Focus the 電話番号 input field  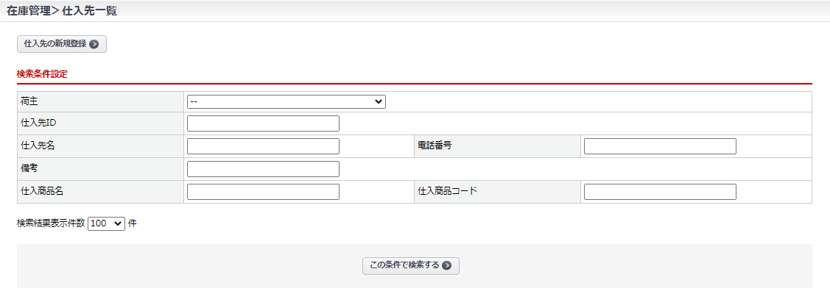pyautogui.click(x=659, y=146)
